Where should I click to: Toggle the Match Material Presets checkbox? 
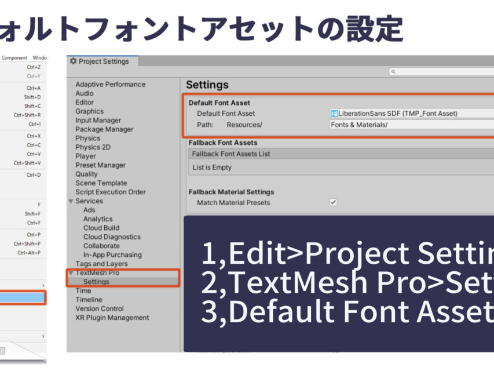[333, 202]
